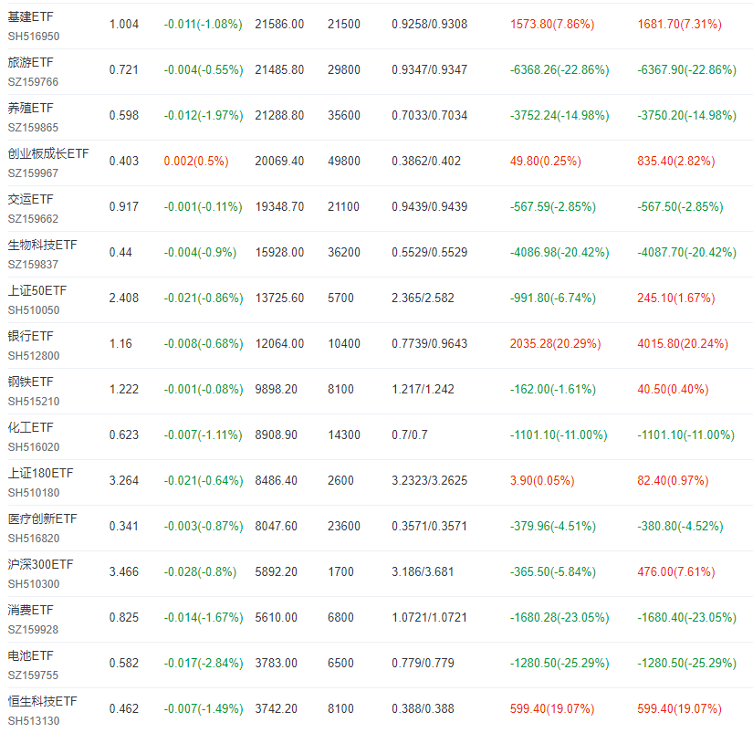
Task: Select the 恒生科技ETF name
Action: coord(42,701)
